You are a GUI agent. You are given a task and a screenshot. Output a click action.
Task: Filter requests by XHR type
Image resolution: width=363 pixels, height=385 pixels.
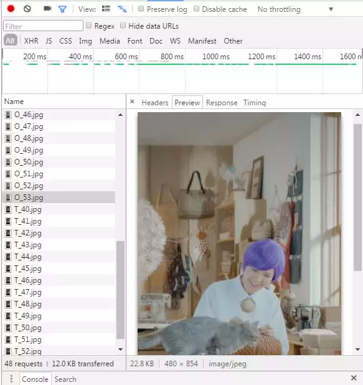coord(31,41)
